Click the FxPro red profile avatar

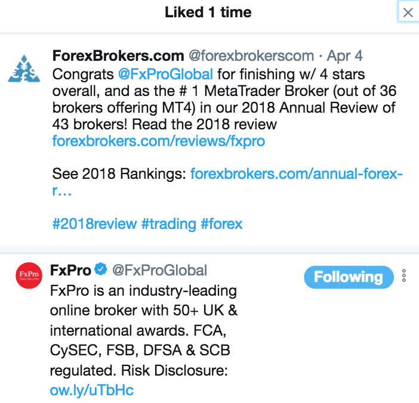point(29,275)
